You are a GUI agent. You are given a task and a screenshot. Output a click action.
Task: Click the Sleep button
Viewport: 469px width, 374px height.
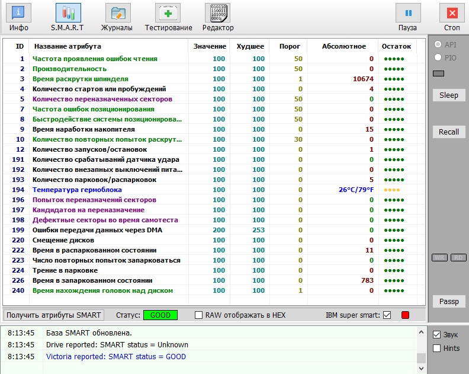pyautogui.click(x=449, y=95)
